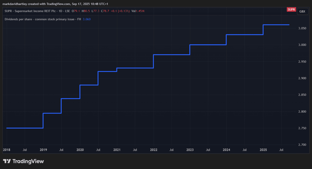Click the LSE exchange label in header
Screen dimensions: 312x169
[67, 11]
